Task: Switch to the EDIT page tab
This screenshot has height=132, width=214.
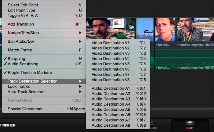Action: pyautogui.click(x=190, y=125)
